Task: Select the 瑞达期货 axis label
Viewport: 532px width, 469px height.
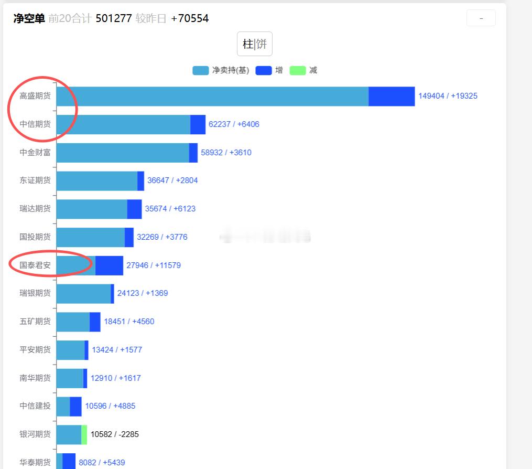Action: click(x=35, y=208)
